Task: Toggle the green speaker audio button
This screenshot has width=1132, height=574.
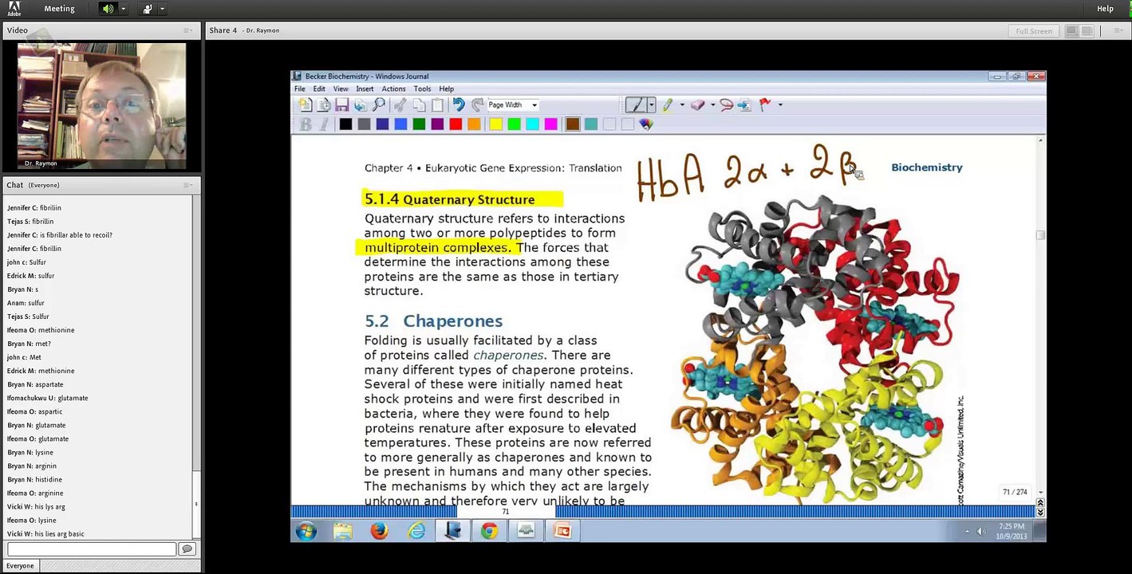Action: [108, 9]
